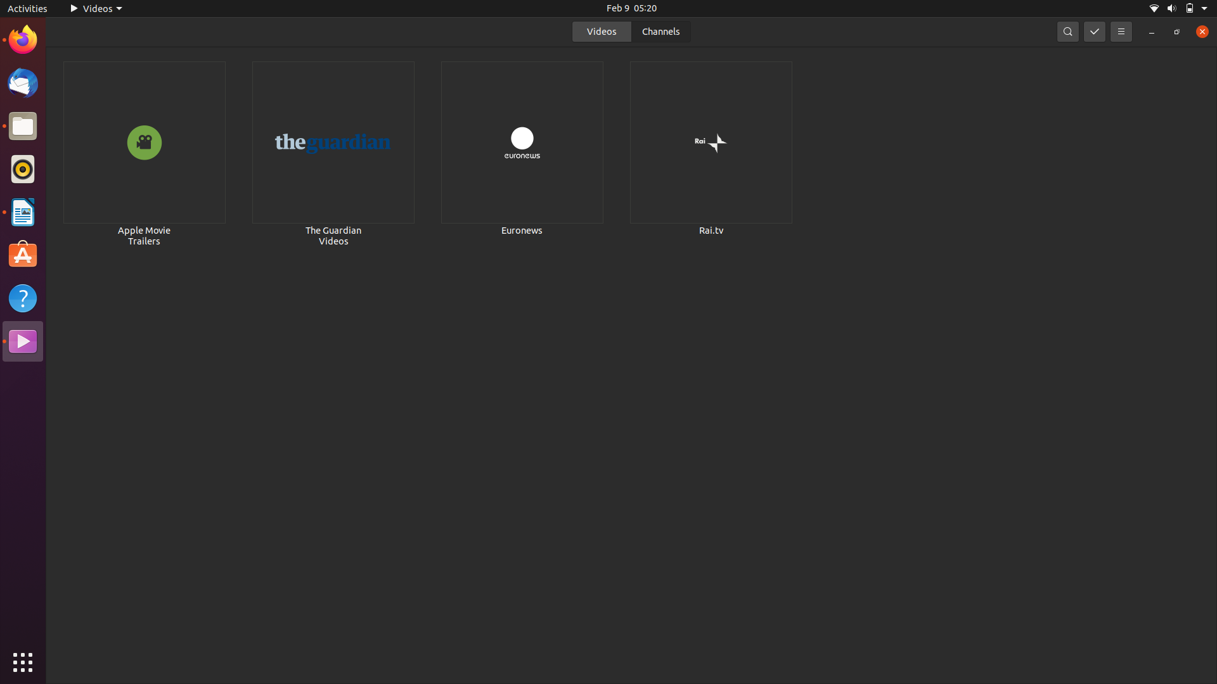Launch Firefox from the dock

coord(23,40)
